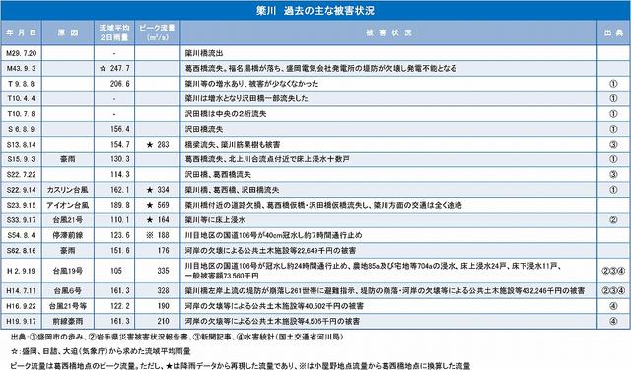Screen dimensions: 631x370
Task: Select date cell 'S22.7.22'
Action: pos(22,175)
